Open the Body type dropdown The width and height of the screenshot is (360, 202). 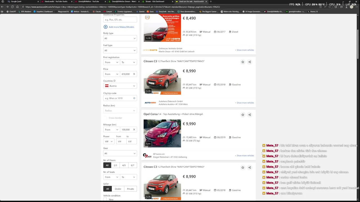(x=120, y=38)
